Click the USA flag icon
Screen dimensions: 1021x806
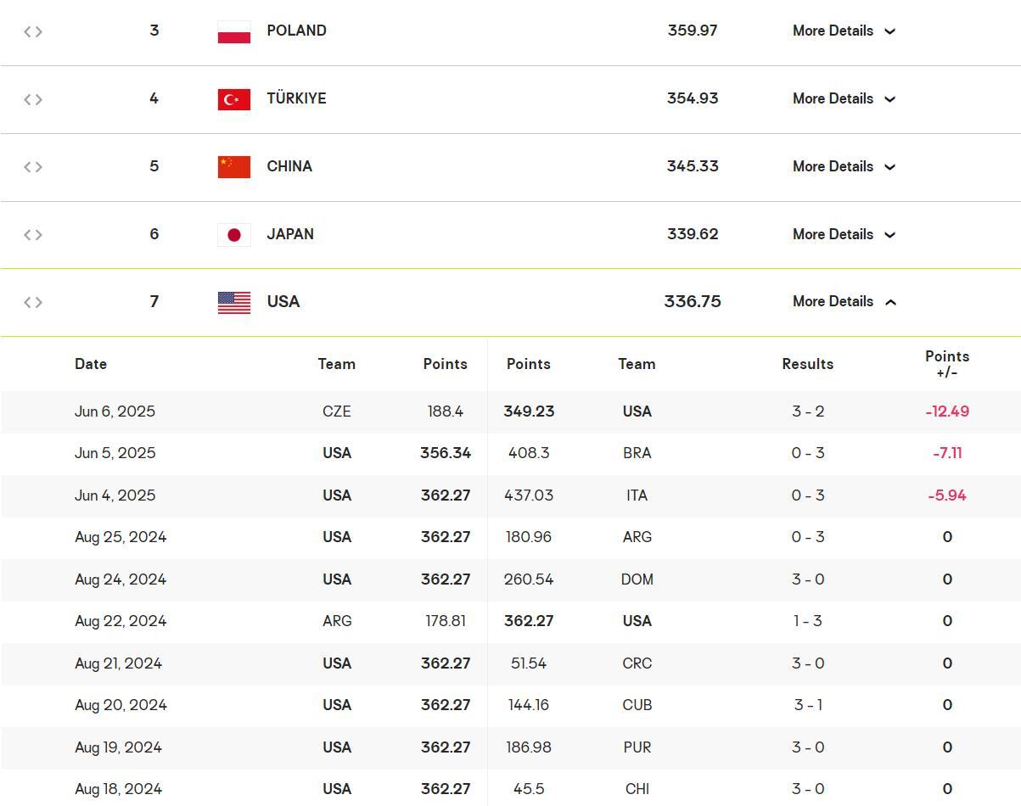click(x=233, y=302)
